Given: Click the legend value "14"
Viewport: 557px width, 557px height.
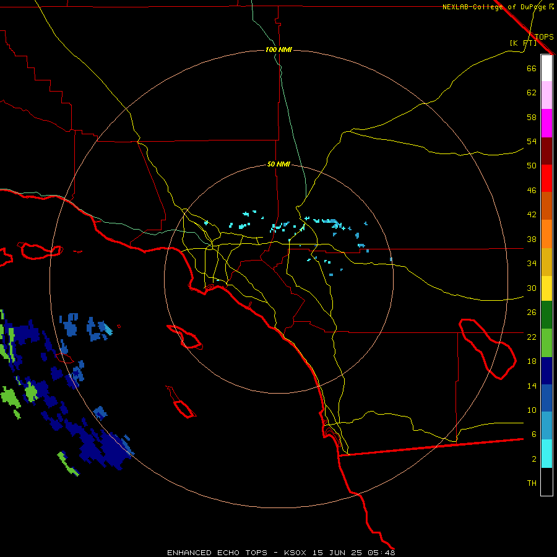Looking at the screenshot, I should [532, 386].
